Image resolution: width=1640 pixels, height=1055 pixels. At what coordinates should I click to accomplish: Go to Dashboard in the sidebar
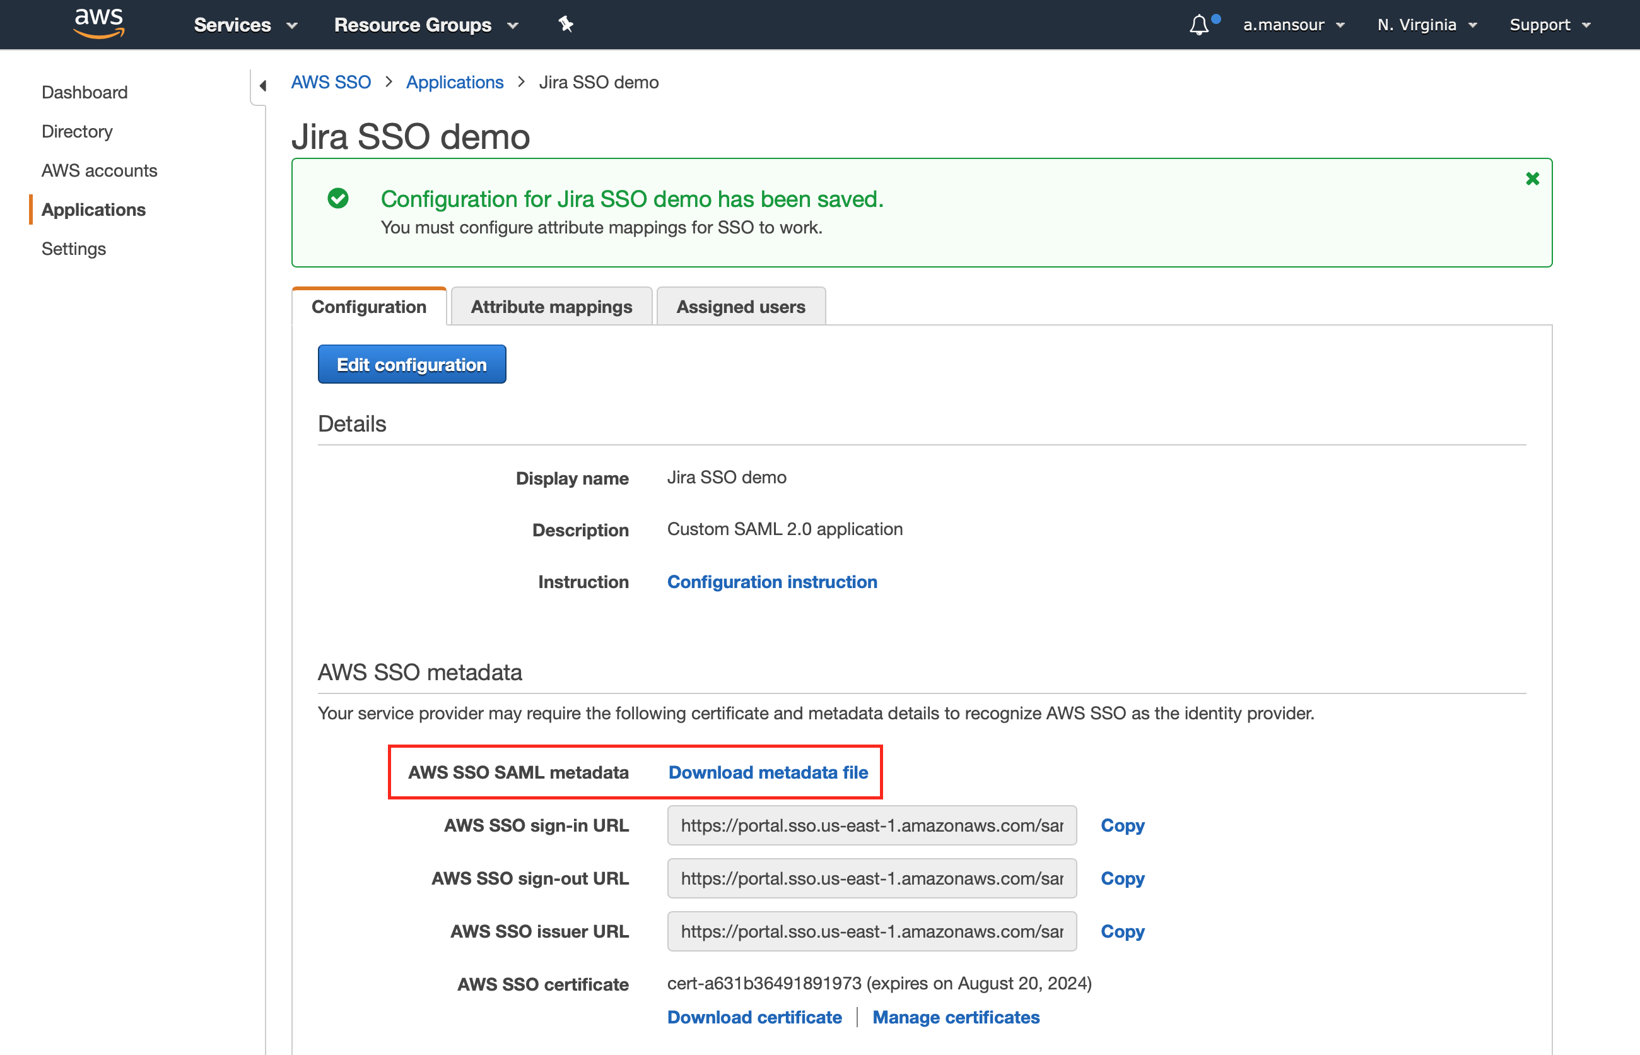click(85, 91)
